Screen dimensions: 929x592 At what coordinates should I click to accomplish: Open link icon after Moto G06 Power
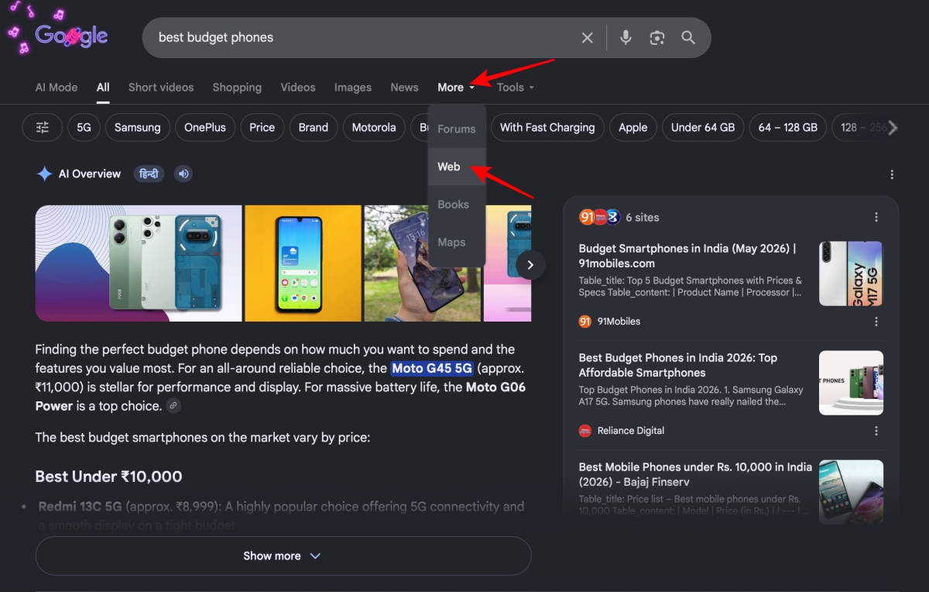[174, 406]
